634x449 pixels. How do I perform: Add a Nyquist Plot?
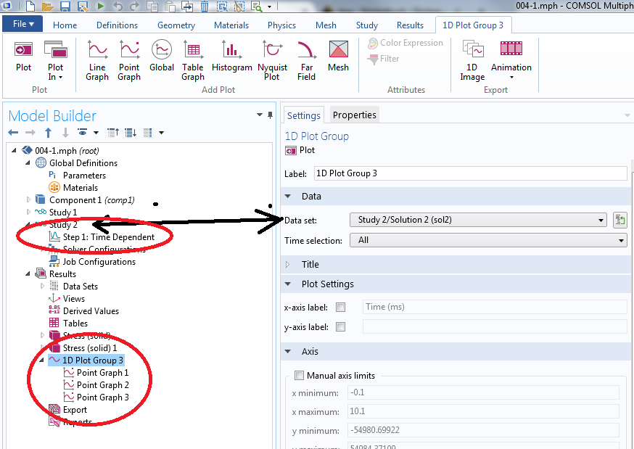272,59
